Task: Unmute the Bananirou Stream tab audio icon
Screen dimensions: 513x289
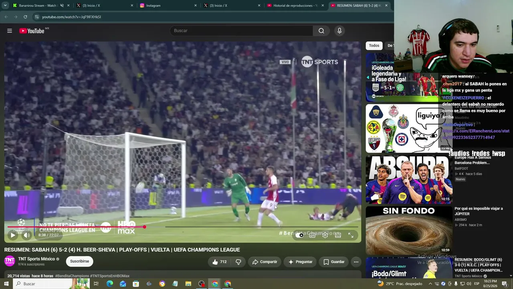Action: pos(62,6)
